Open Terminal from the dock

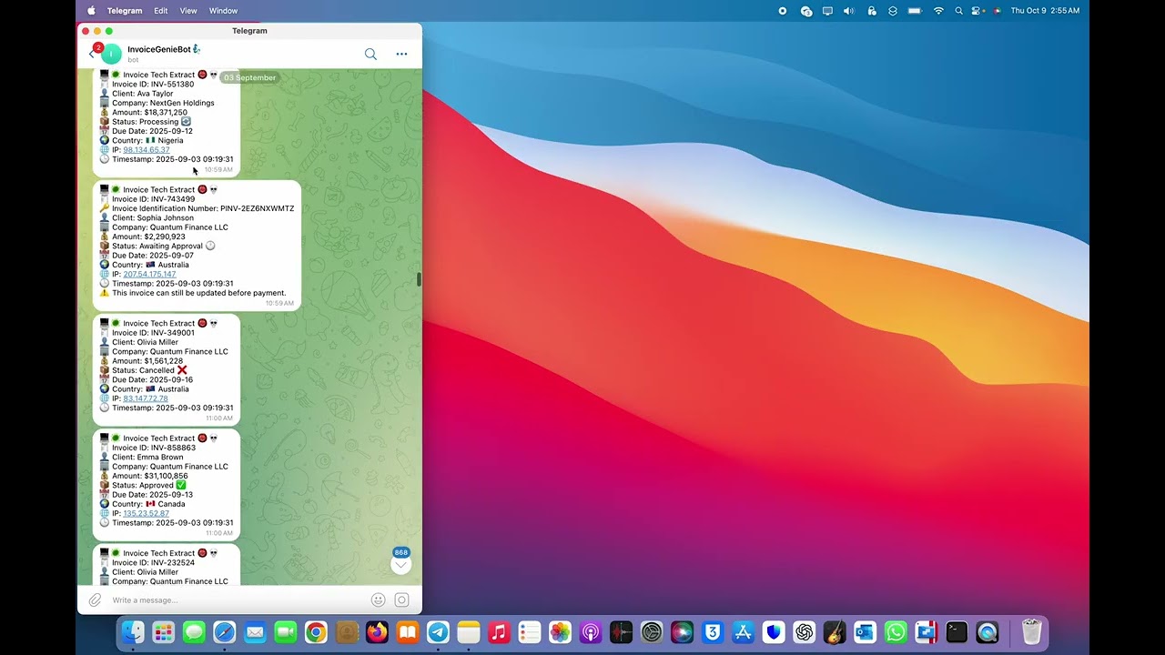(957, 631)
